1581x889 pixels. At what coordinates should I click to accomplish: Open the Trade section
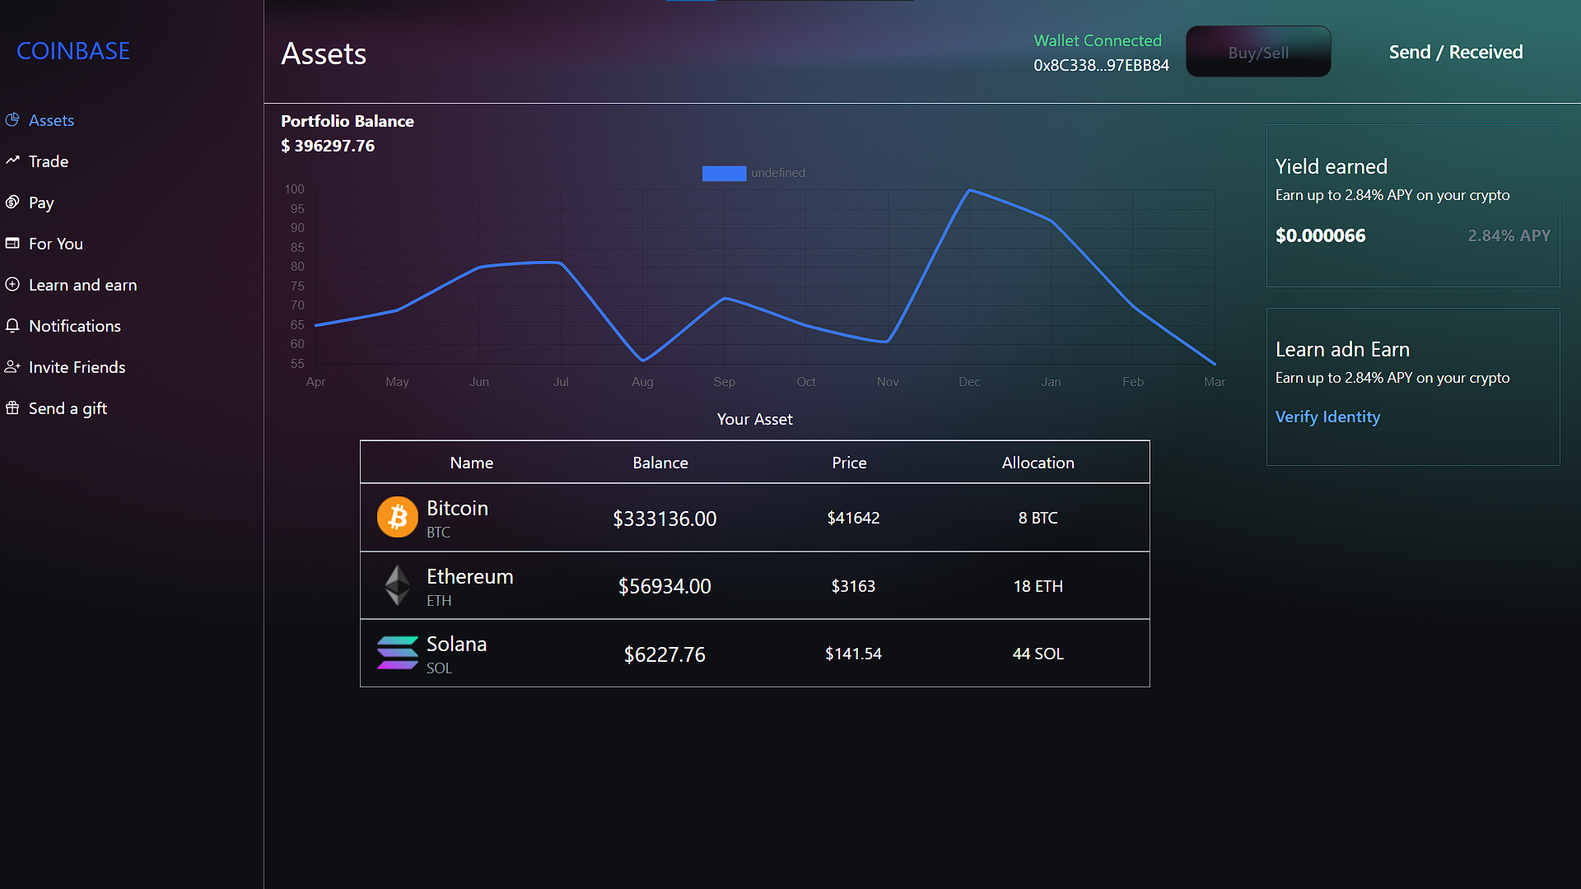tap(49, 161)
